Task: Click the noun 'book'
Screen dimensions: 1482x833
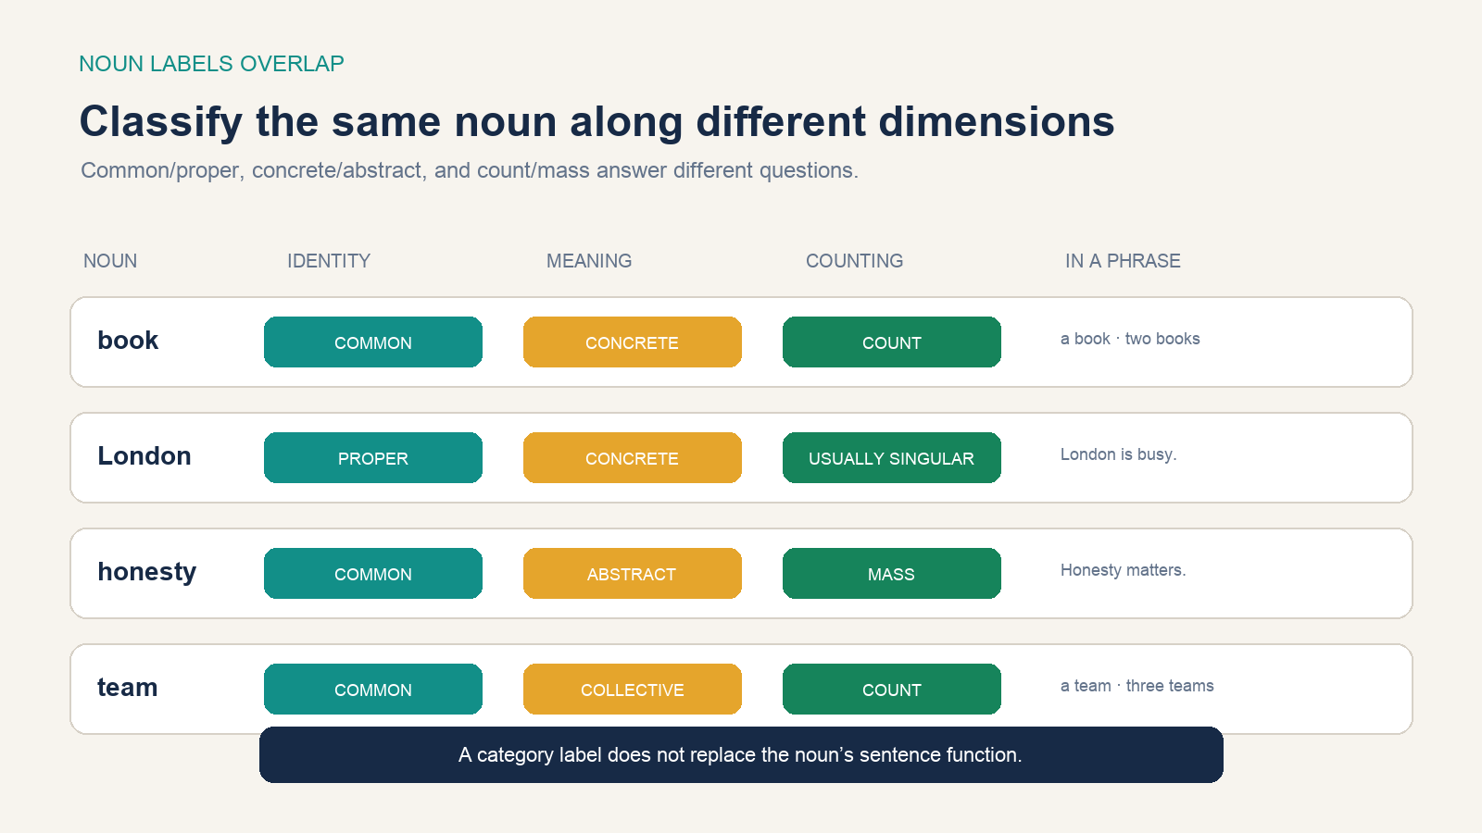Action: pyautogui.click(x=128, y=341)
